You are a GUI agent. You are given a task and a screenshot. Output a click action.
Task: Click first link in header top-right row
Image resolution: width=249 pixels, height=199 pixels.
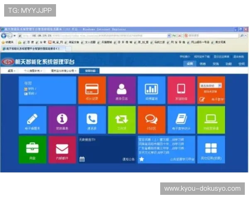[x=185, y=57]
